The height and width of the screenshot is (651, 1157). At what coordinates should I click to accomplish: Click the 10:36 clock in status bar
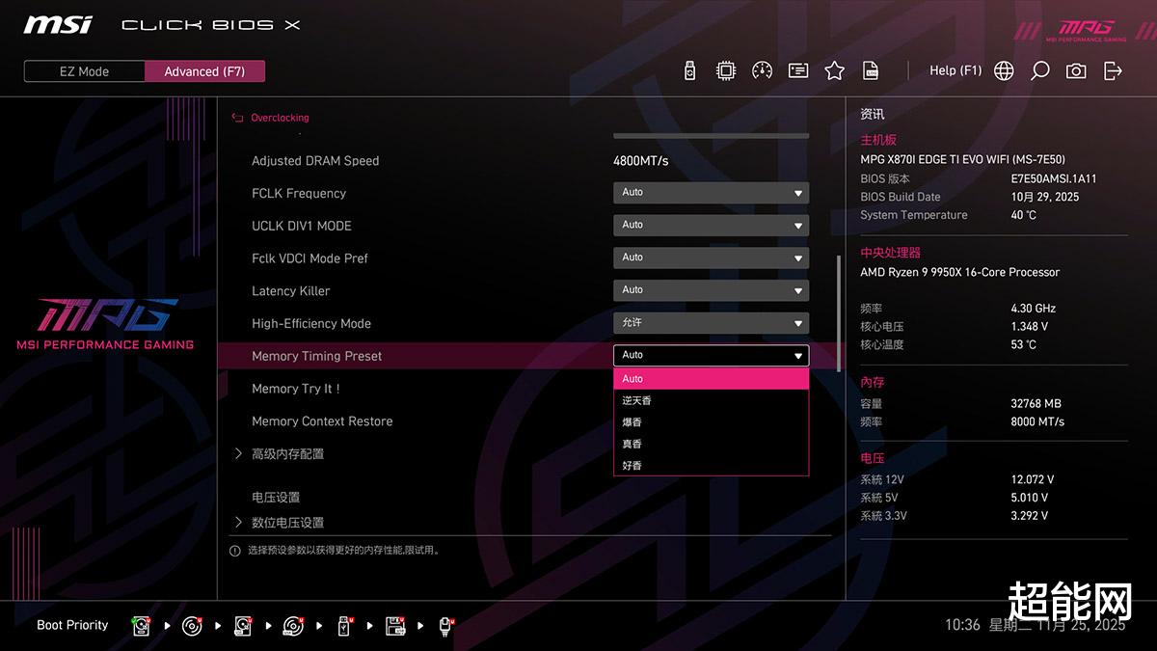(x=962, y=625)
